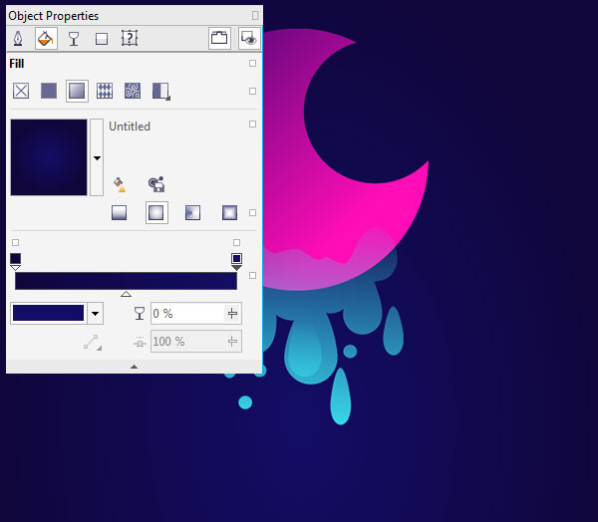Open the node color dropdown arrow
598x522 pixels.
(95, 314)
